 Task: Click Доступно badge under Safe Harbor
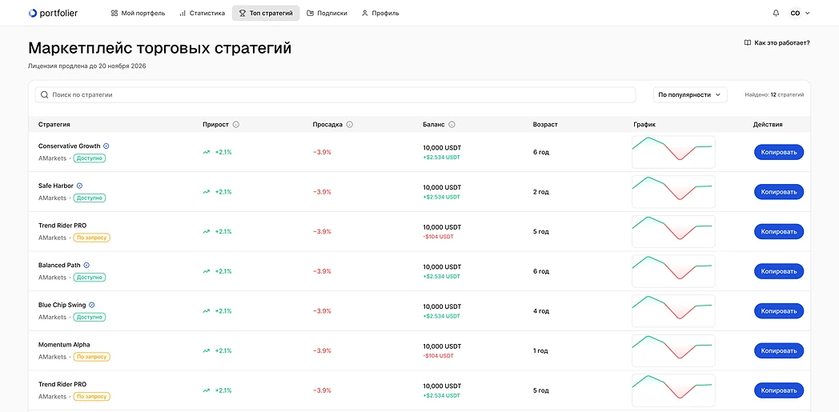(90, 198)
